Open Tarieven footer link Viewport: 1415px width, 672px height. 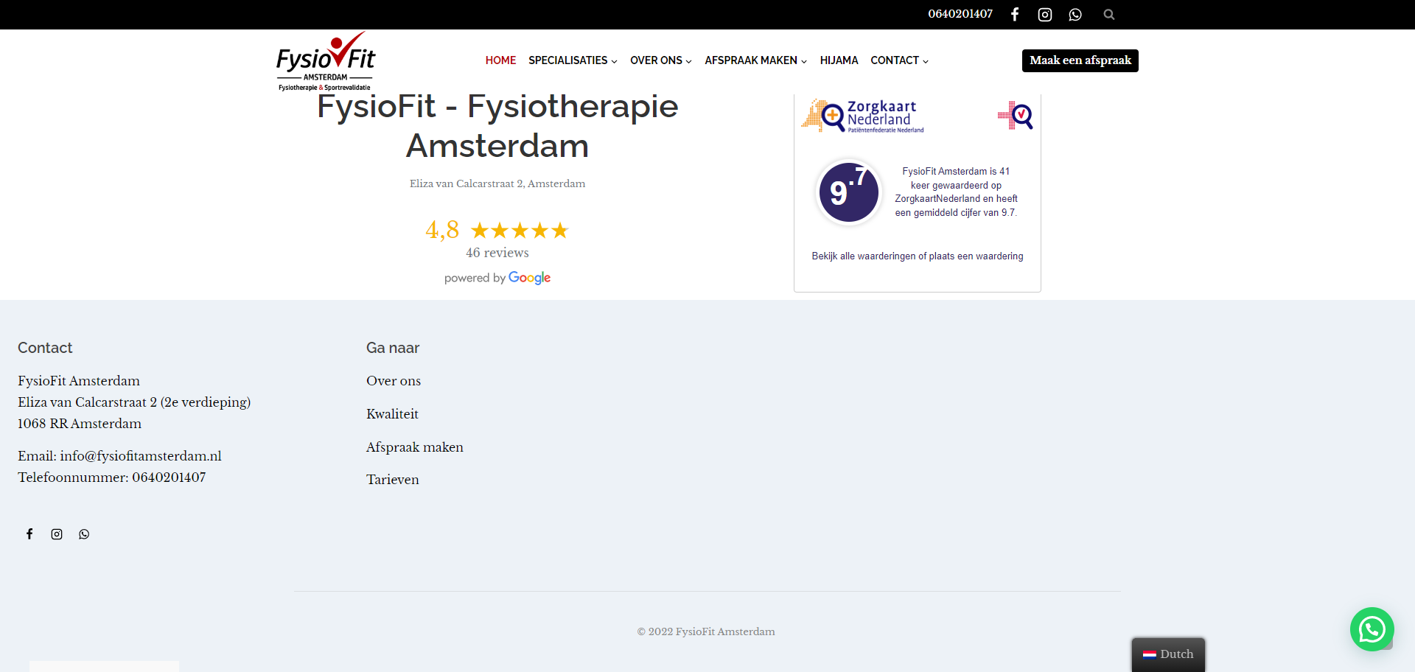pyautogui.click(x=393, y=480)
